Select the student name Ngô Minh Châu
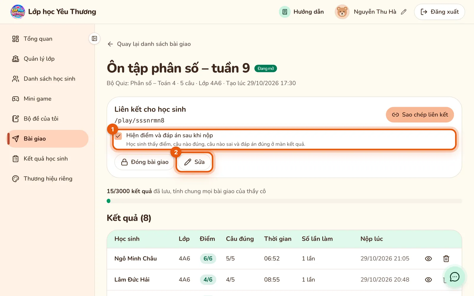Image resolution: width=474 pixels, height=296 pixels. click(x=136, y=258)
